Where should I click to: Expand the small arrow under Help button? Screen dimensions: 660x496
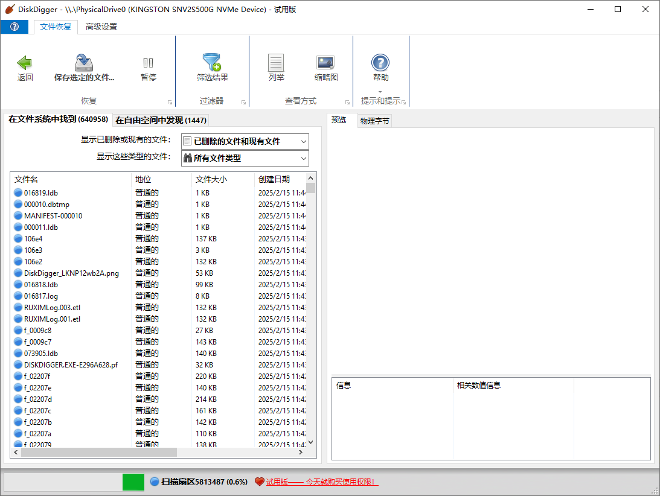380,92
